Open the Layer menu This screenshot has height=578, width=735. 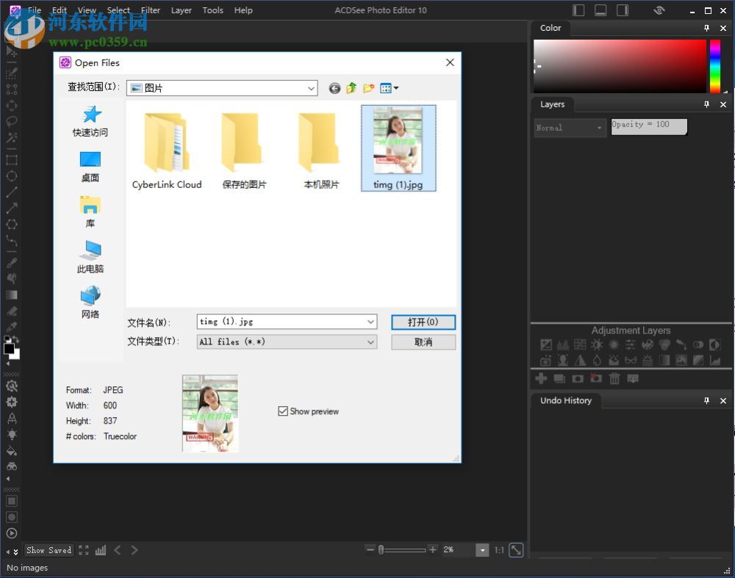[181, 10]
